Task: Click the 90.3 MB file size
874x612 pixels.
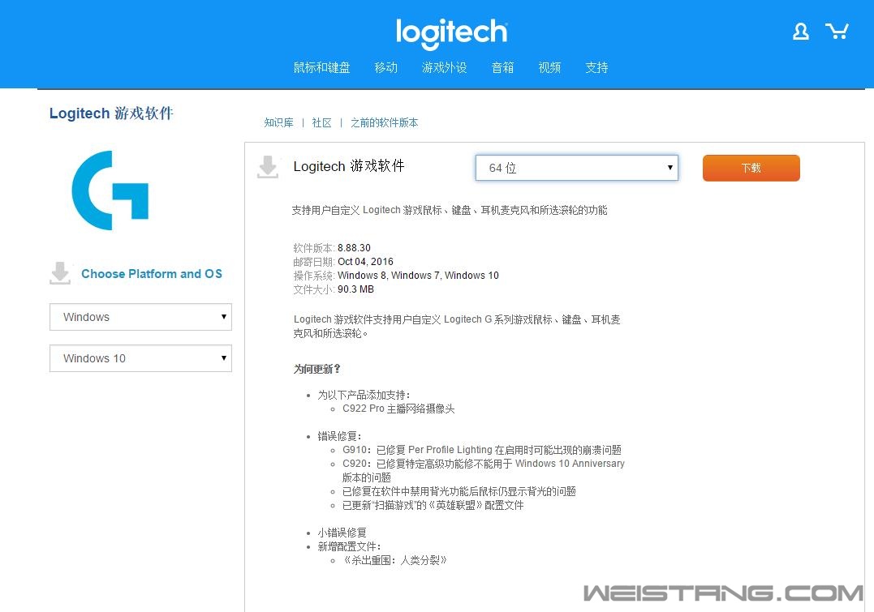Action: (x=355, y=289)
